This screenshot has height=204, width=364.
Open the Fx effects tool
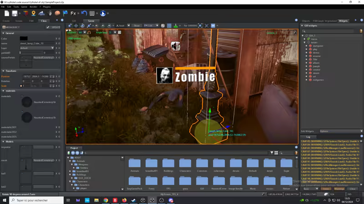(73, 14)
